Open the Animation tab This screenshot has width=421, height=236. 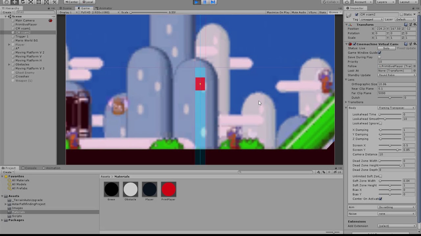tap(51, 168)
